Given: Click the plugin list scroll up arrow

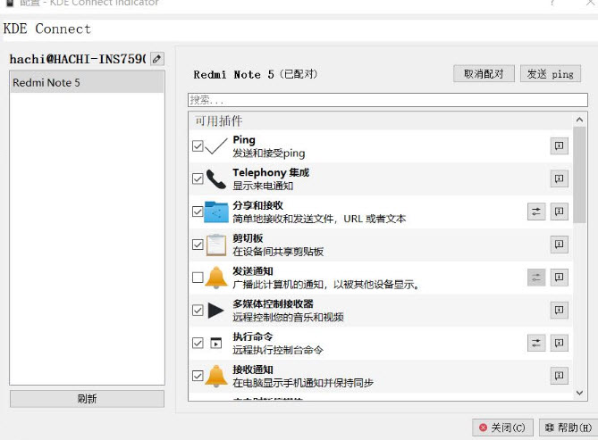Looking at the screenshot, I should (580, 120).
